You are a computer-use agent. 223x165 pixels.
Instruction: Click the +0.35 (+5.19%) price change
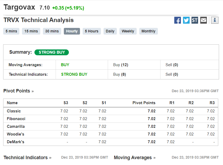[68, 8]
